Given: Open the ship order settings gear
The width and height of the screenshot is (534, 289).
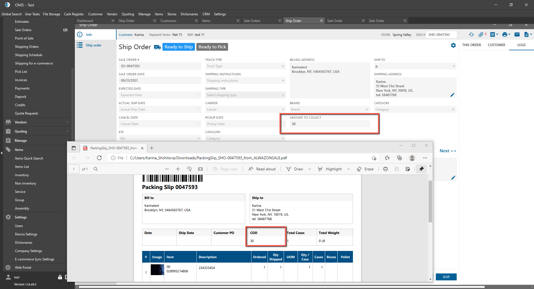Looking at the screenshot, I should (x=453, y=45).
